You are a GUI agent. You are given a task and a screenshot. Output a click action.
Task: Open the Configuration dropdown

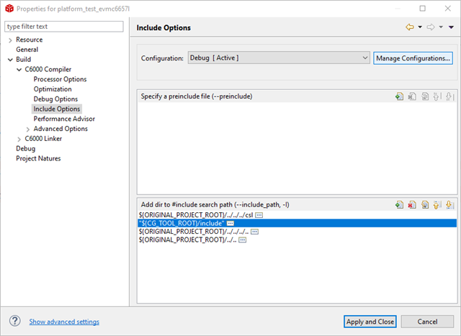[279, 58]
